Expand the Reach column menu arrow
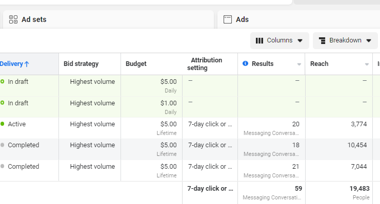380x204 pixels. click(367, 64)
